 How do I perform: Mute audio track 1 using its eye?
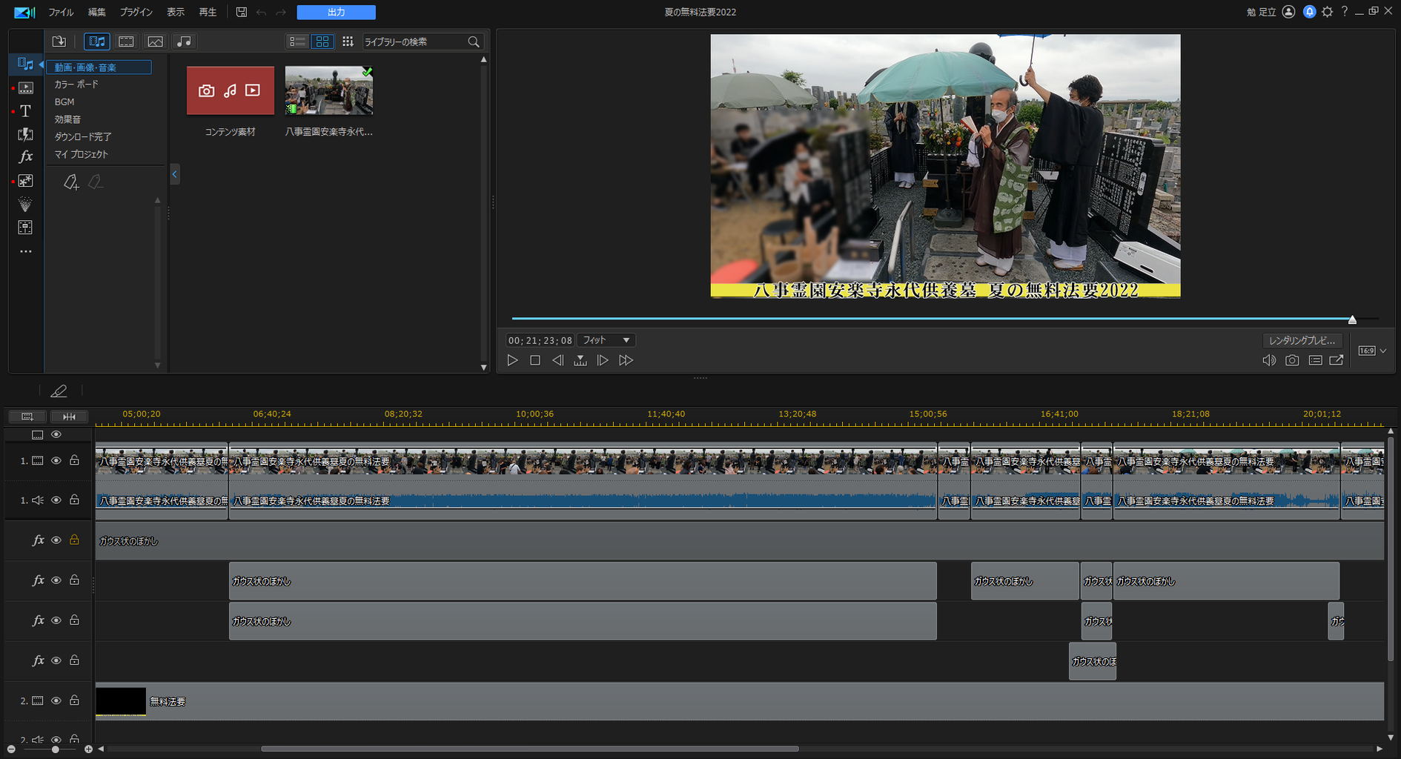click(x=56, y=500)
